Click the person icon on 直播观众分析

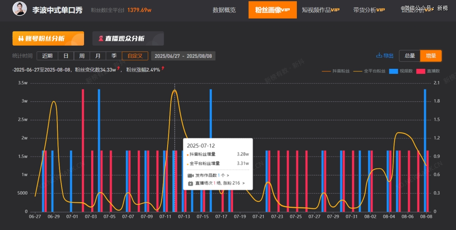point(101,38)
